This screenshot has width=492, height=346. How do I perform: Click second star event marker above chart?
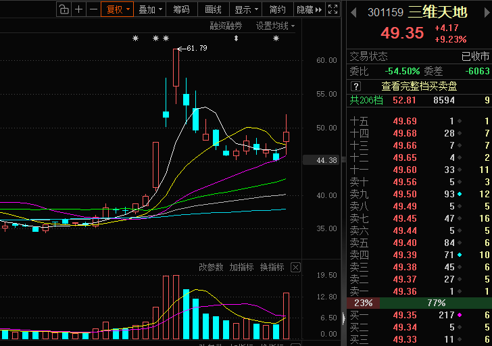(155, 39)
